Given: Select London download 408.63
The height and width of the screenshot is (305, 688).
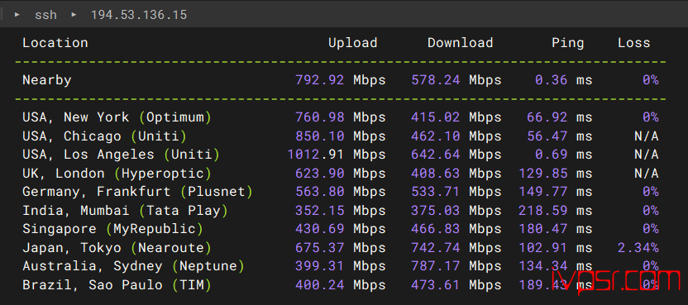Looking at the screenshot, I should coord(436,174).
